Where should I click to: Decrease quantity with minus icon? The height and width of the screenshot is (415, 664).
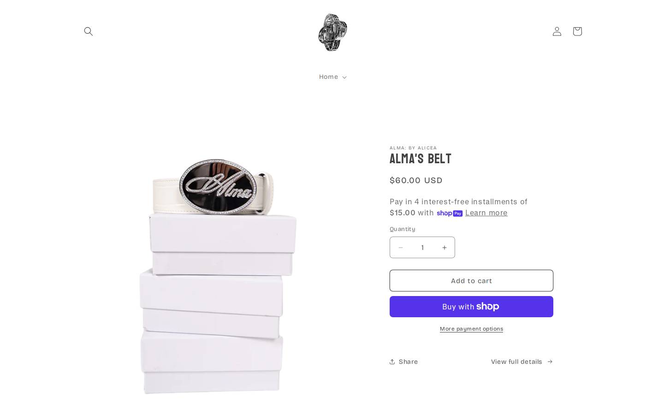click(x=401, y=248)
